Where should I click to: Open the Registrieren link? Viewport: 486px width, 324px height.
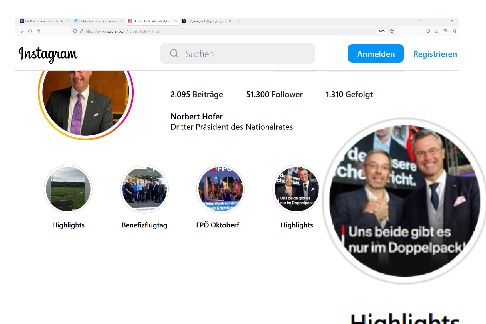[435, 54]
